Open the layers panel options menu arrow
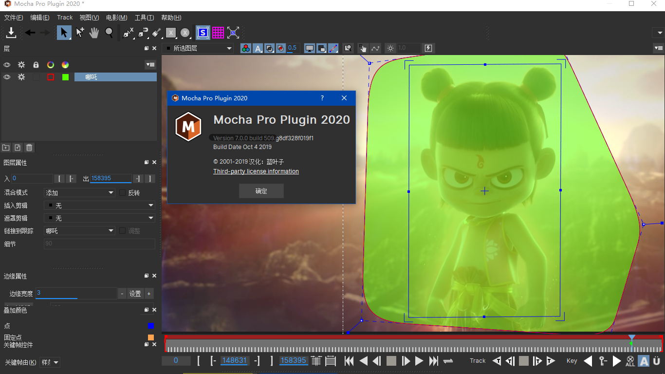 tap(150, 65)
